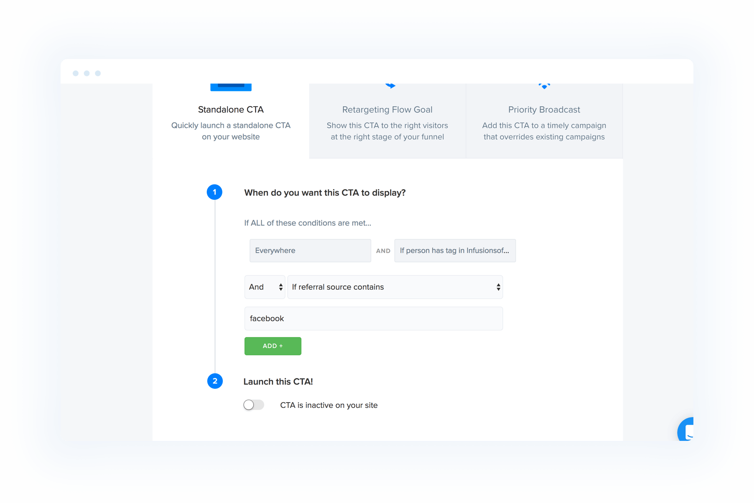
Task: Click the green ADD + button
Action: tap(273, 346)
